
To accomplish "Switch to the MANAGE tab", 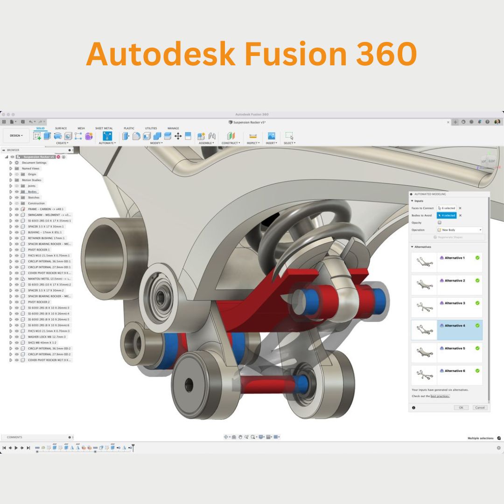I will [x=173, y=128].
